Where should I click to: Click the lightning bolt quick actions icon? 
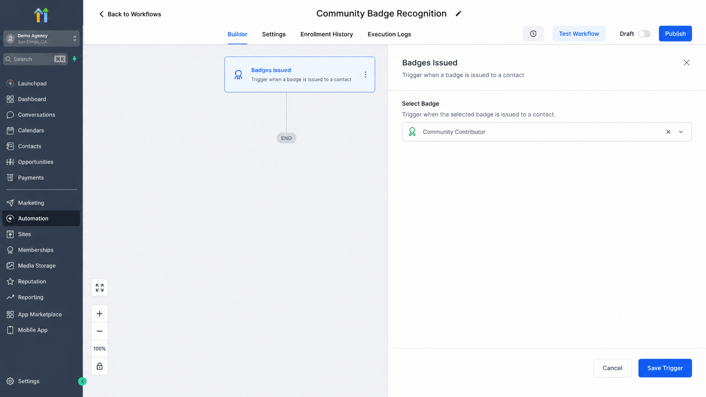75,59
